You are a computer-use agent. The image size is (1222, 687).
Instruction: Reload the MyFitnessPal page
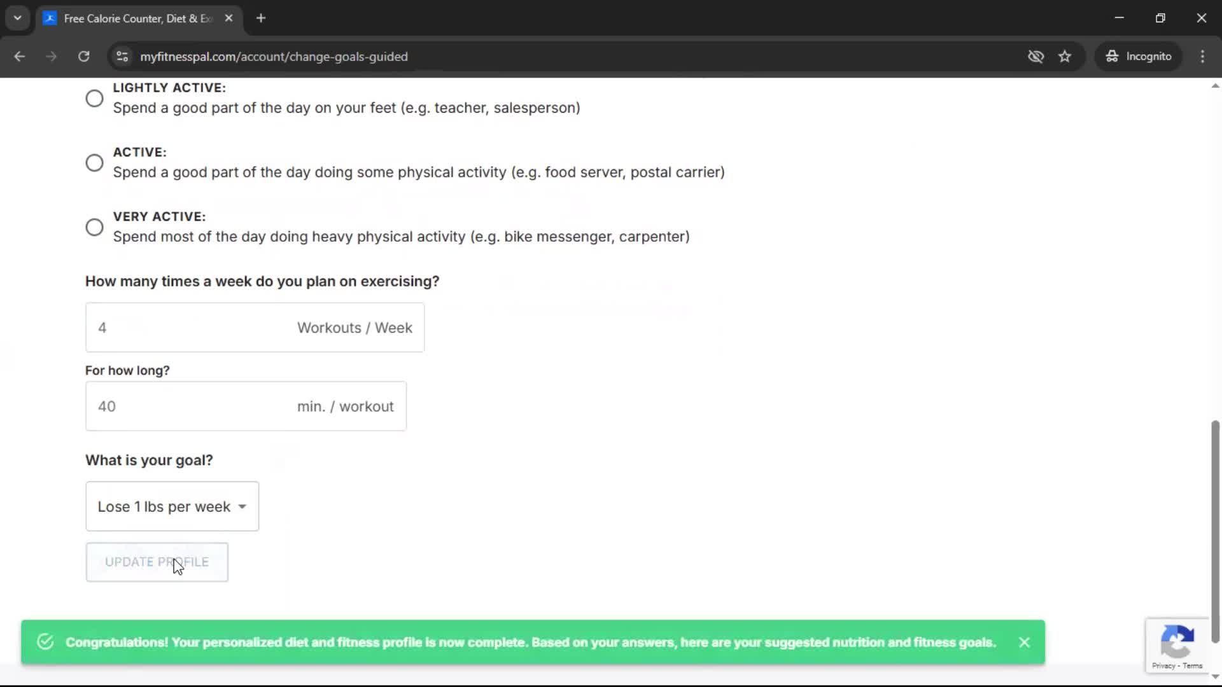83,56
